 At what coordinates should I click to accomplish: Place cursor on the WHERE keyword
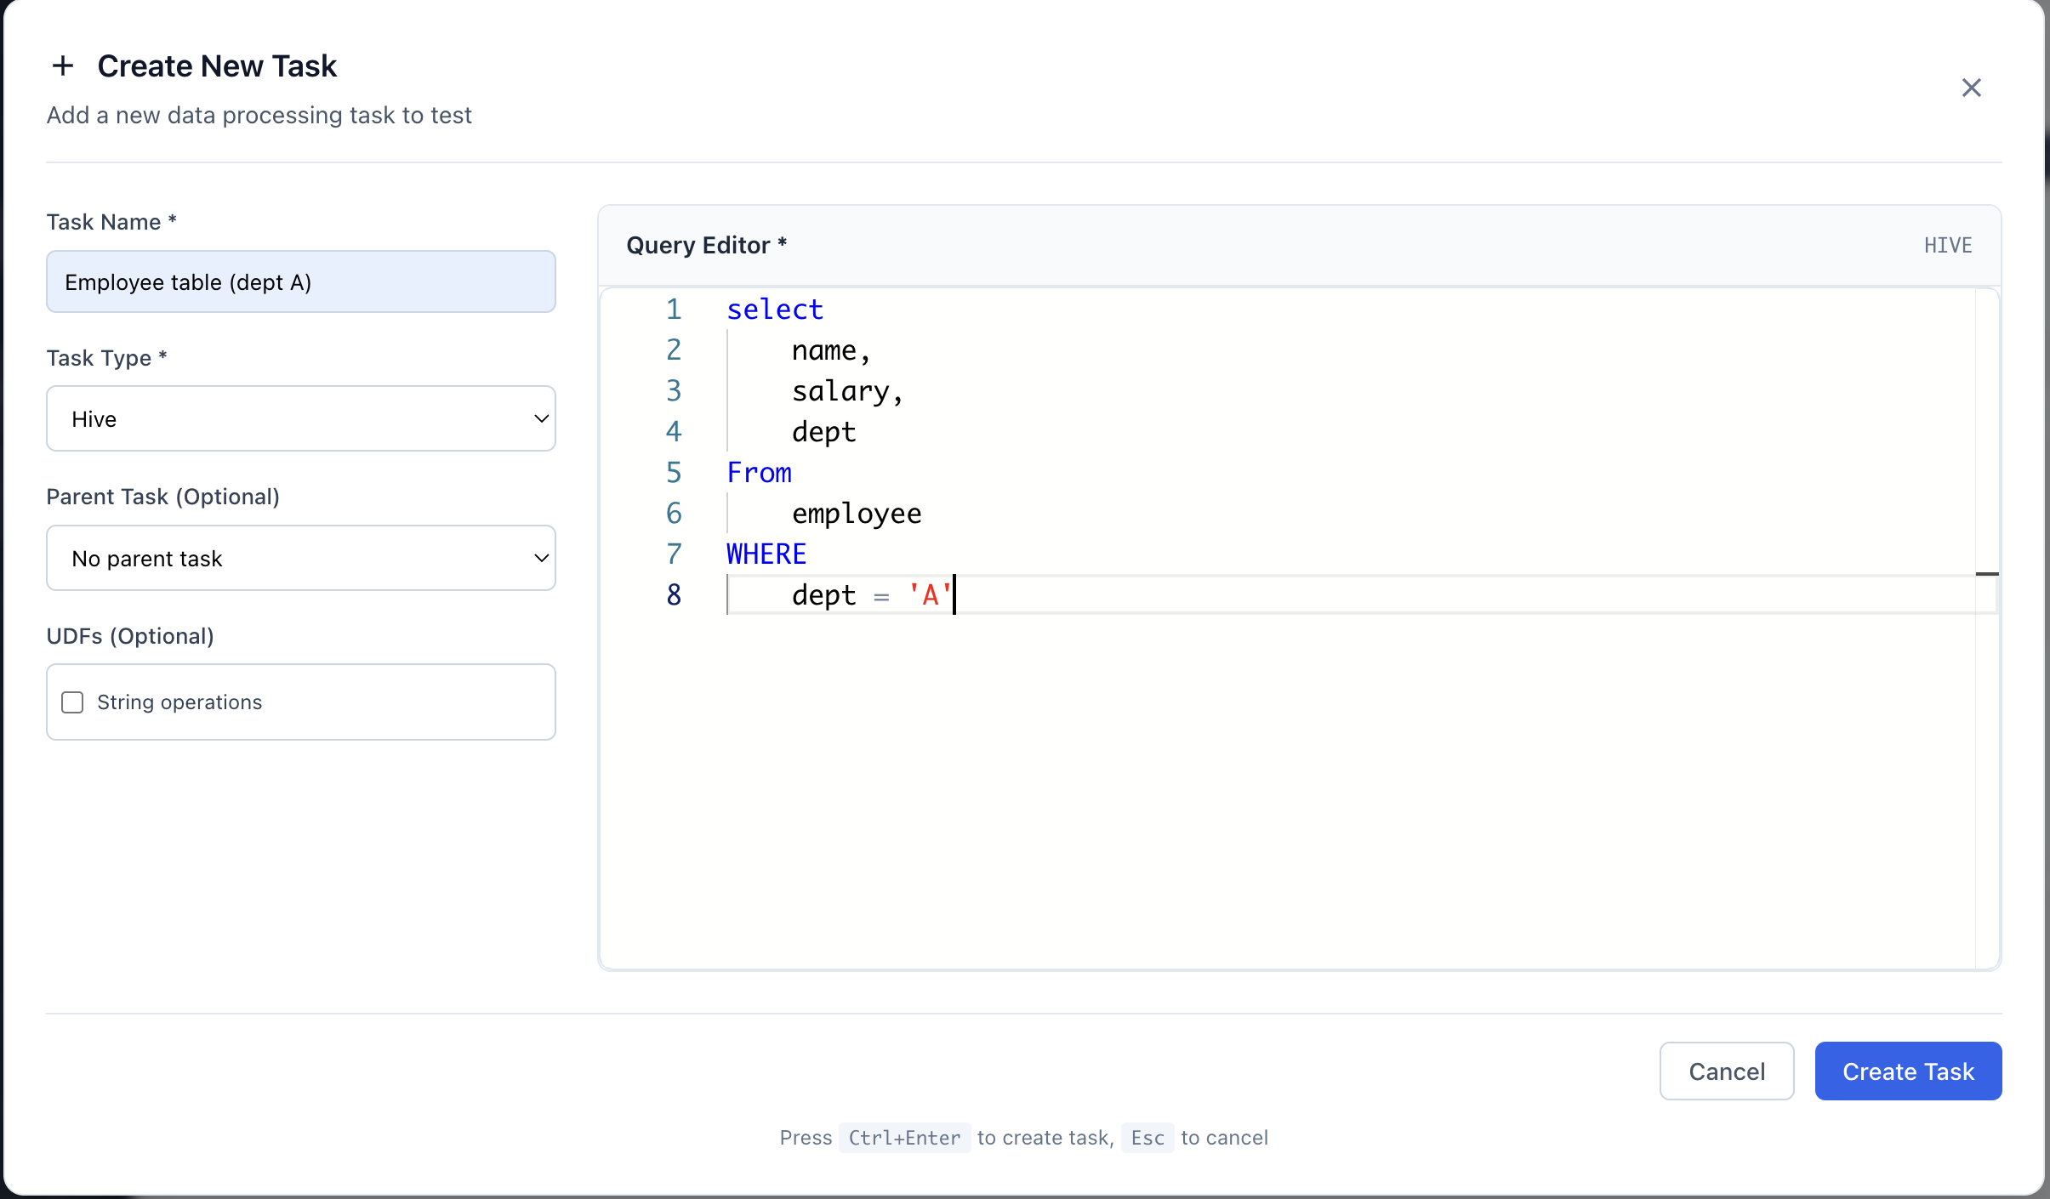[766, 554]
